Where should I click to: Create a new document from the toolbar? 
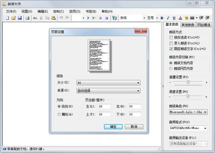click(7, 18)
